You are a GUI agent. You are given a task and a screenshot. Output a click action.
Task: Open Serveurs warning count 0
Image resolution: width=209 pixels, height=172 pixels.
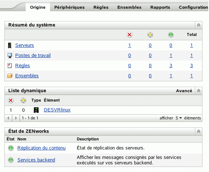pyautogui.click(x=150, y=45)
